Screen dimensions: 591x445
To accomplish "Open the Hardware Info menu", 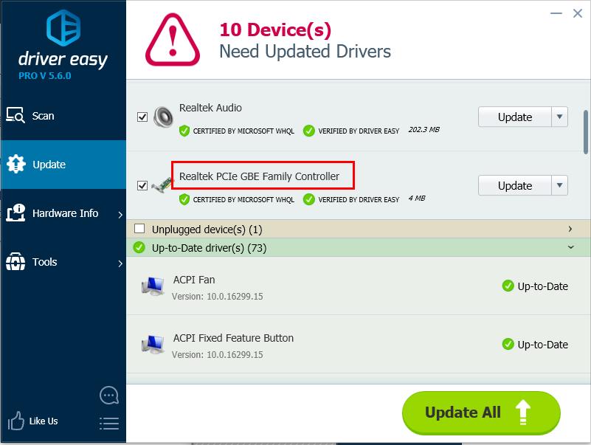I will pyautogui.click(x=65, y=213).
